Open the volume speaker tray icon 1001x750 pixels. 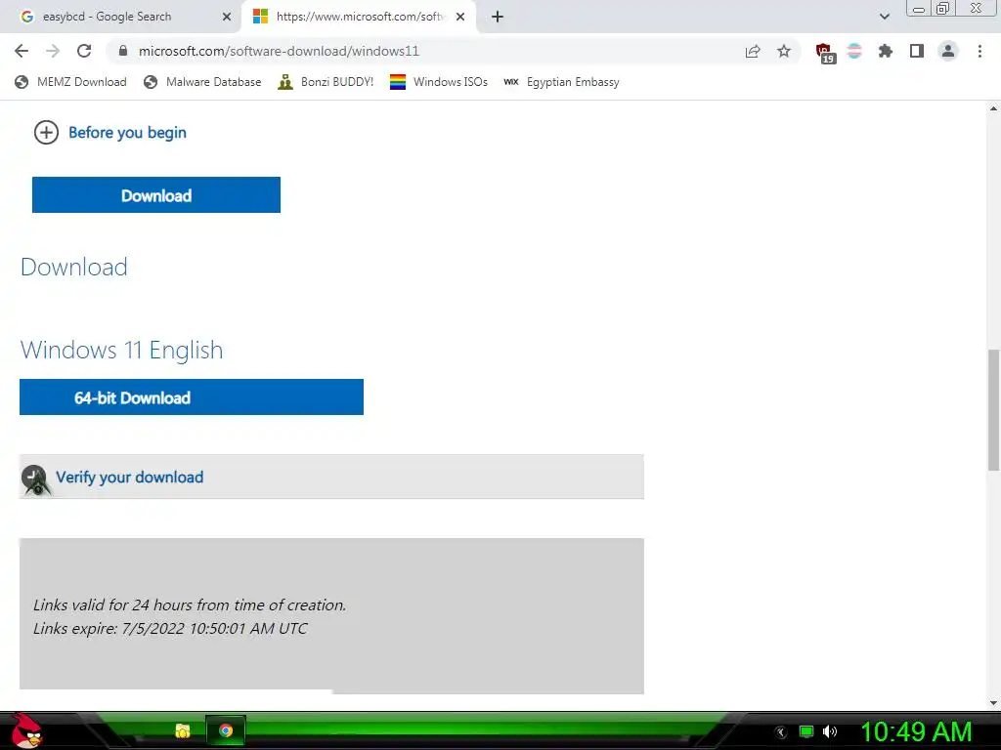(830, 731)
